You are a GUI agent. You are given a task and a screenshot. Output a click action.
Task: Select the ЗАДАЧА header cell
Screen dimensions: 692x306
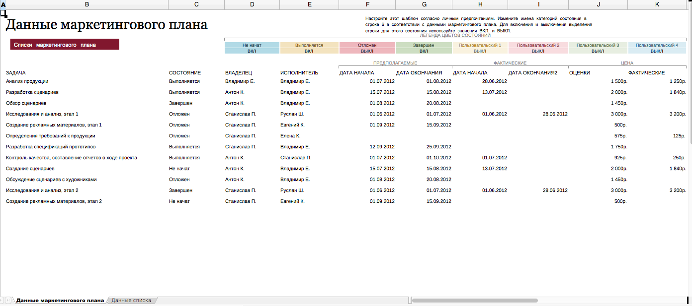(16, 73)
